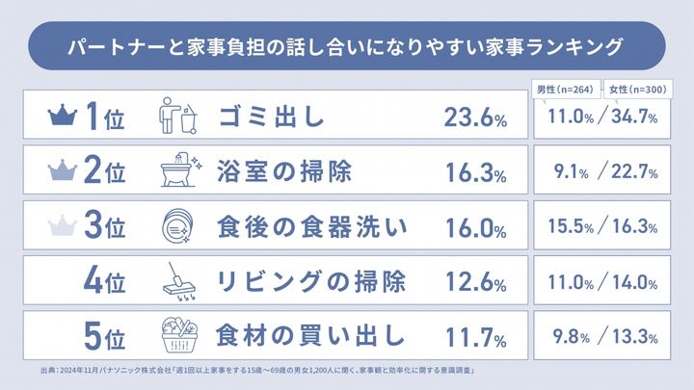
Task: Click the floor mop icon
Action: tap(176, 283)
